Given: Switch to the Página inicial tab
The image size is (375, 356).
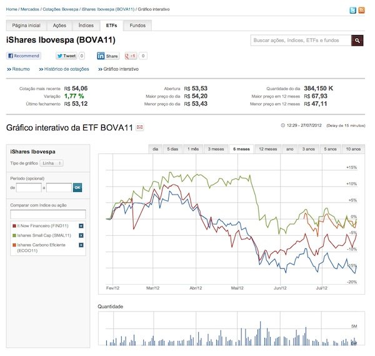Looking at the screenshot, I should tap(26, 26).
